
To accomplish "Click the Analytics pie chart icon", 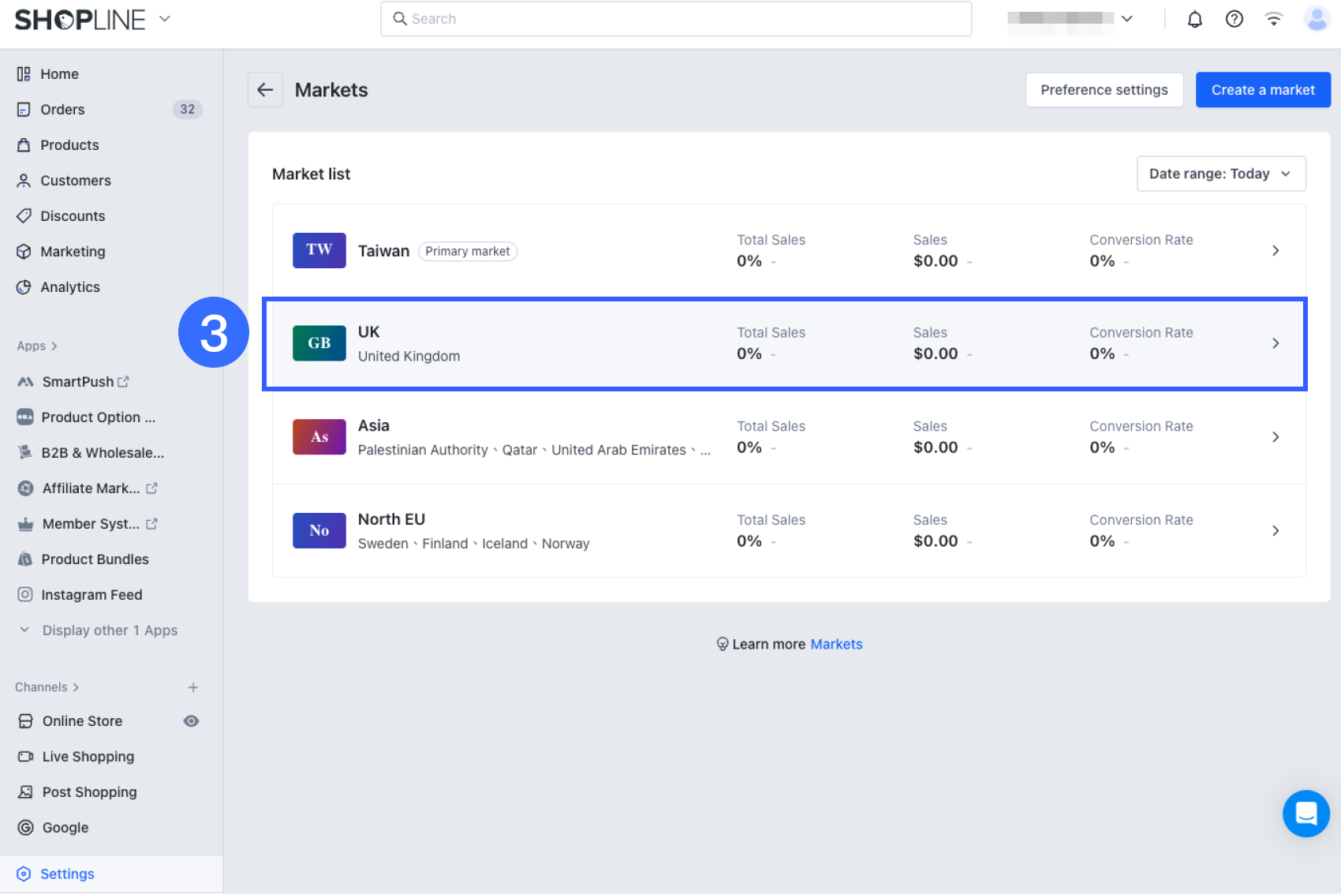I will [x=24, y=287].
